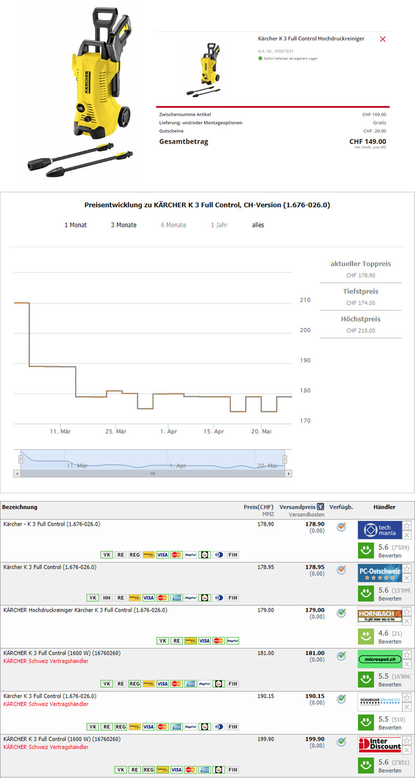Viewport: 415px width, 778px height.
Task: Open the microspot.ch merchant logo
Action: tap(379, 659)
